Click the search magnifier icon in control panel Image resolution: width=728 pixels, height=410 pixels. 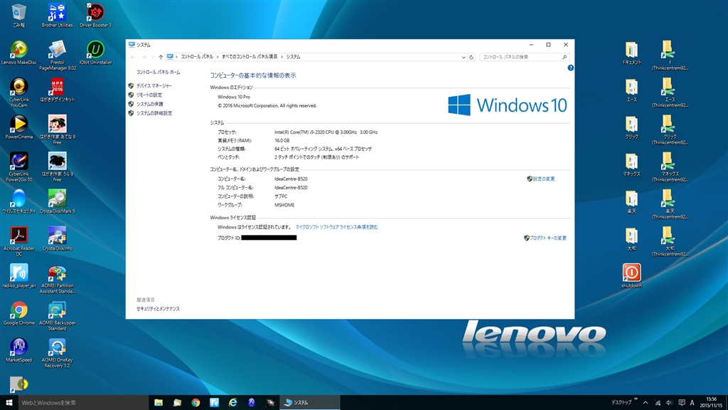click(564, 57)
